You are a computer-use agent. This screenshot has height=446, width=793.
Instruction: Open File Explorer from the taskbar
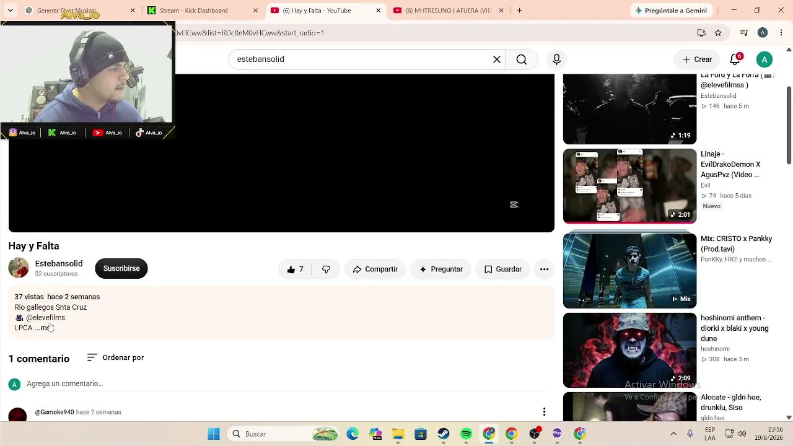398,434
